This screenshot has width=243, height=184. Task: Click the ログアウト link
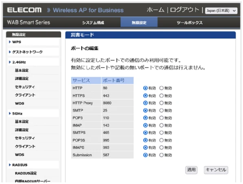click(x=184, y=10)
